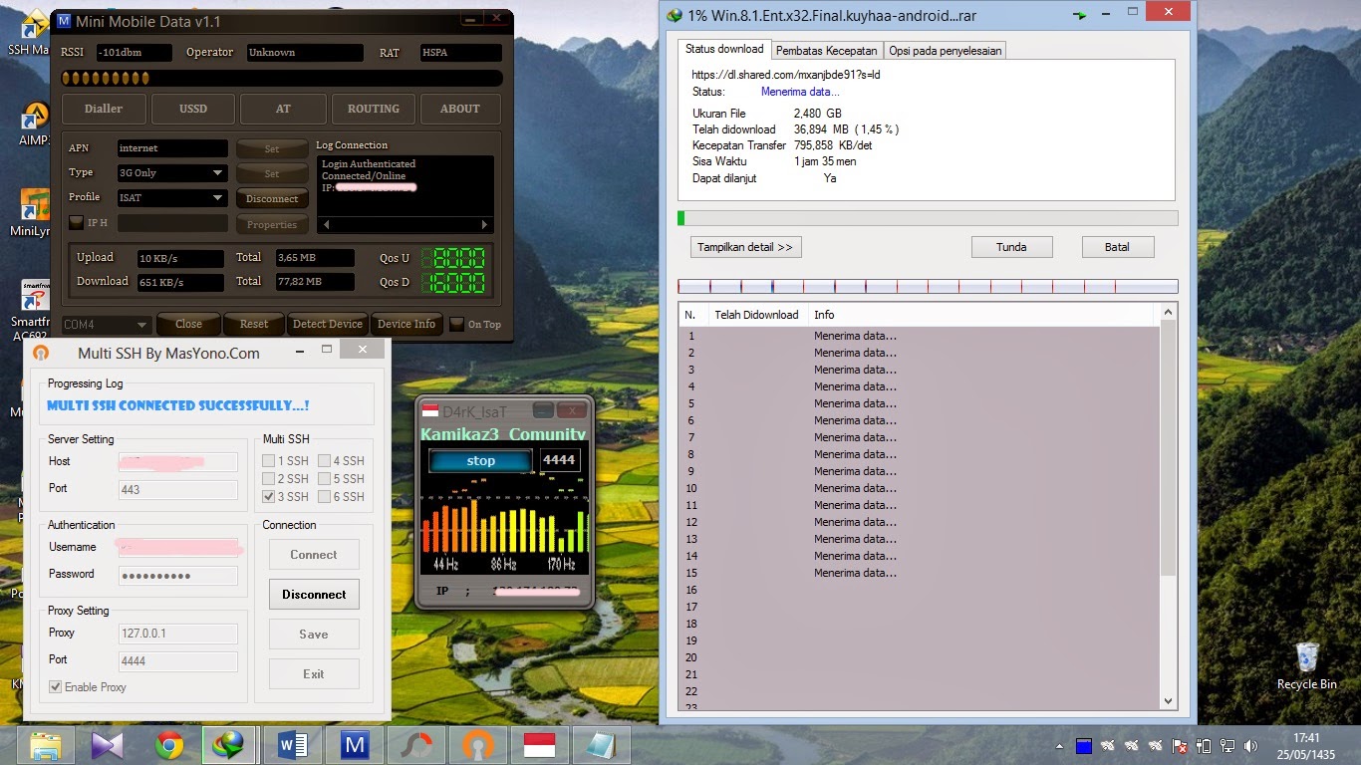This screenshot has height=765, width=1361.
Task: Open the ABOUT section
Action: (460, 109)
